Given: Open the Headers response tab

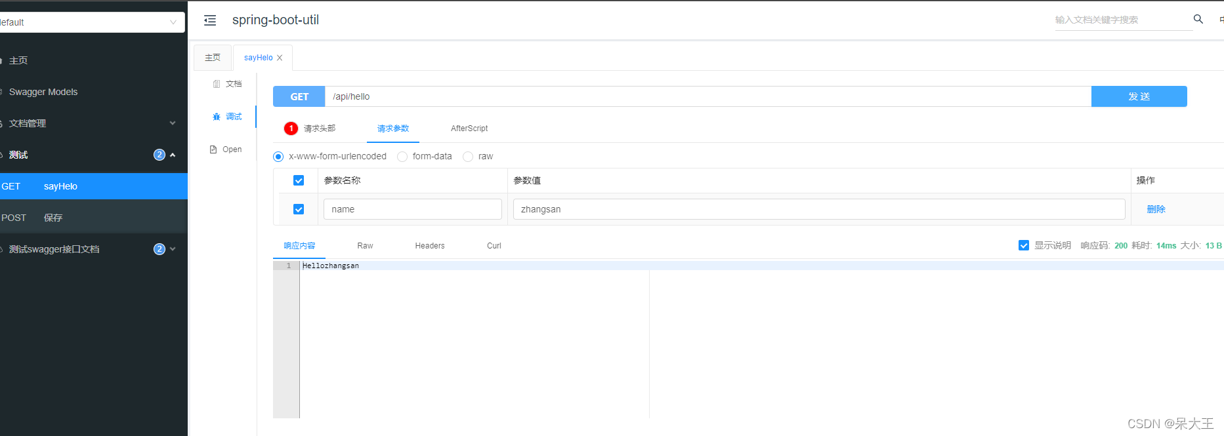Looking at the screenshot, I should point(430,246).
